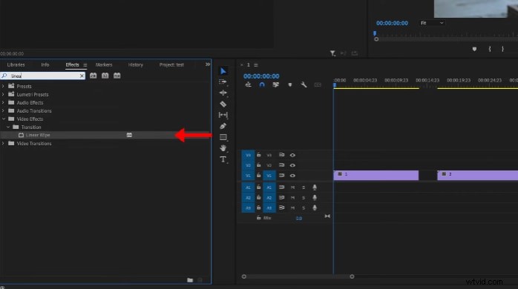The height and width of the screenshot is (289, 518).
Task: Toggle Linked Selection in timeline
Action: point(275,84)
